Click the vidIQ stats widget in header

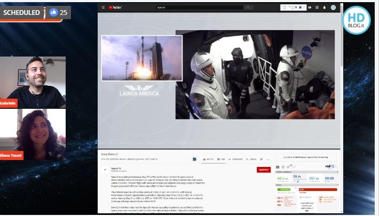coord(293,7)
